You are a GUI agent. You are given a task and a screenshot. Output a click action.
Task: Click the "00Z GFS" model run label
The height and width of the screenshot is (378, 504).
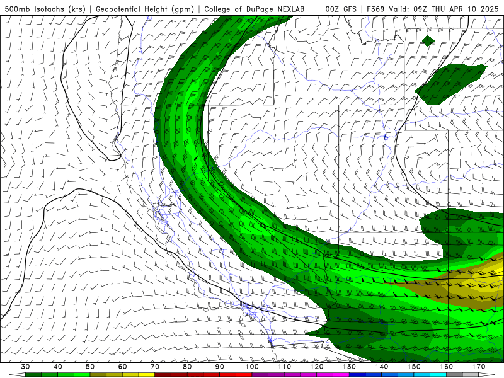[x=341, y=9]
